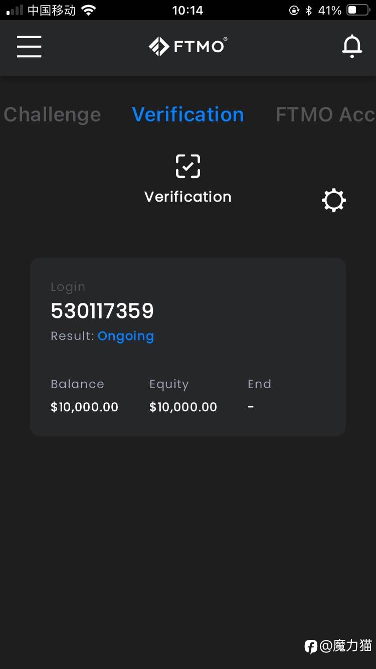Tap the notification bell icon
376x669 pixels.
pyautogui.click(x=352, y=47)
